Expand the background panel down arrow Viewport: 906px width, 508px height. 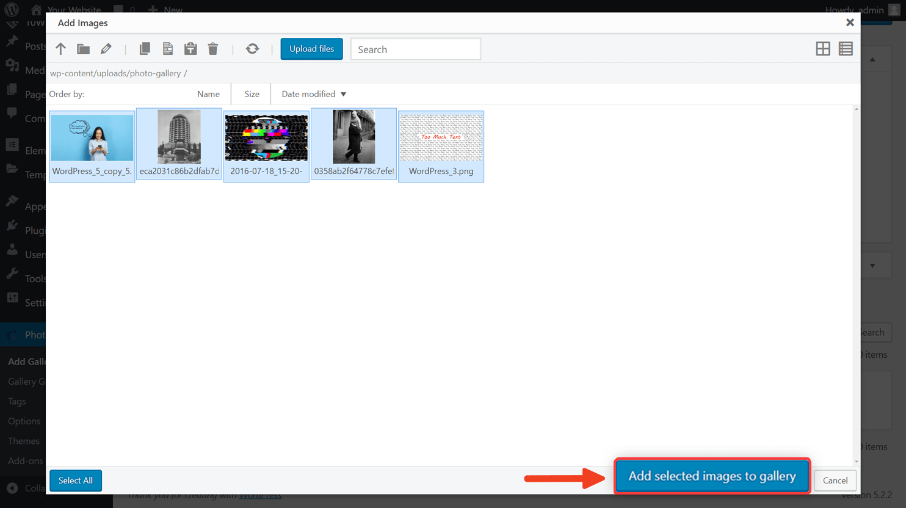[x=872, y=266]
